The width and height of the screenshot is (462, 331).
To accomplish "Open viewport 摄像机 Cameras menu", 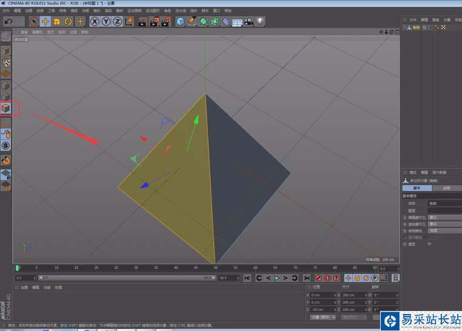I will 38,32.
